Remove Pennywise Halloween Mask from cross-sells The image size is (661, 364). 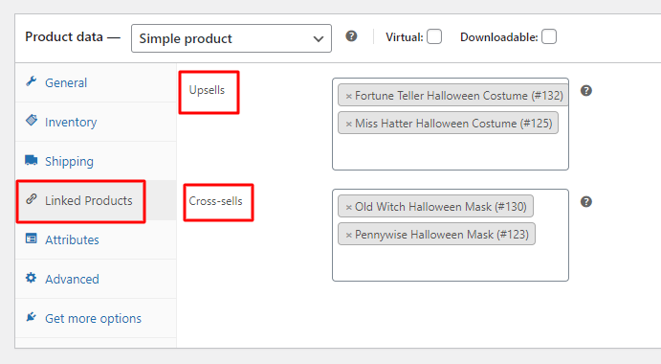(348, 236)
